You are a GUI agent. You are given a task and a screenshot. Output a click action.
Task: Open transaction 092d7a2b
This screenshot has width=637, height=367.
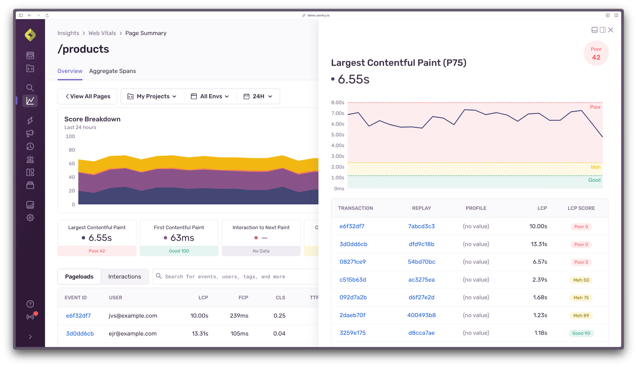click(x=353, y=297)
